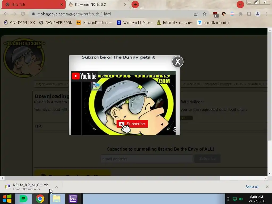The height and width of the screenshot is (204, 272).
Task: Bookmark this page with the star
Action: [205, 14]
